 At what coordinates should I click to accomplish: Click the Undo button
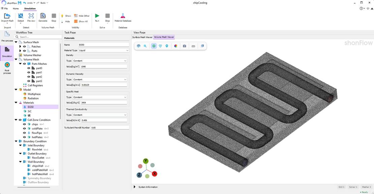click(29, 3)
